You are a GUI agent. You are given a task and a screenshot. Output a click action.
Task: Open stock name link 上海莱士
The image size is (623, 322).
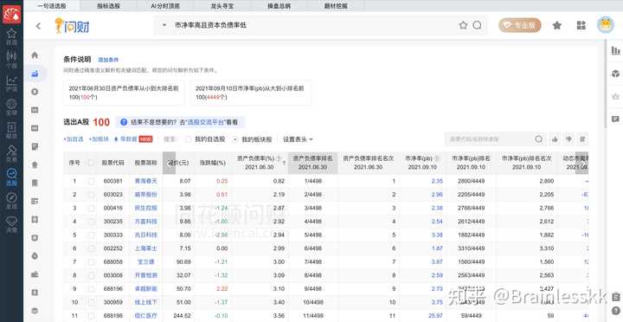(x=146, y=248)
